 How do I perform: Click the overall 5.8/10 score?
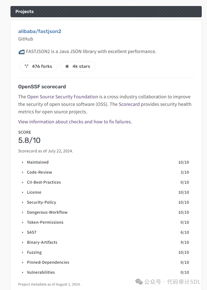[29, 140]
